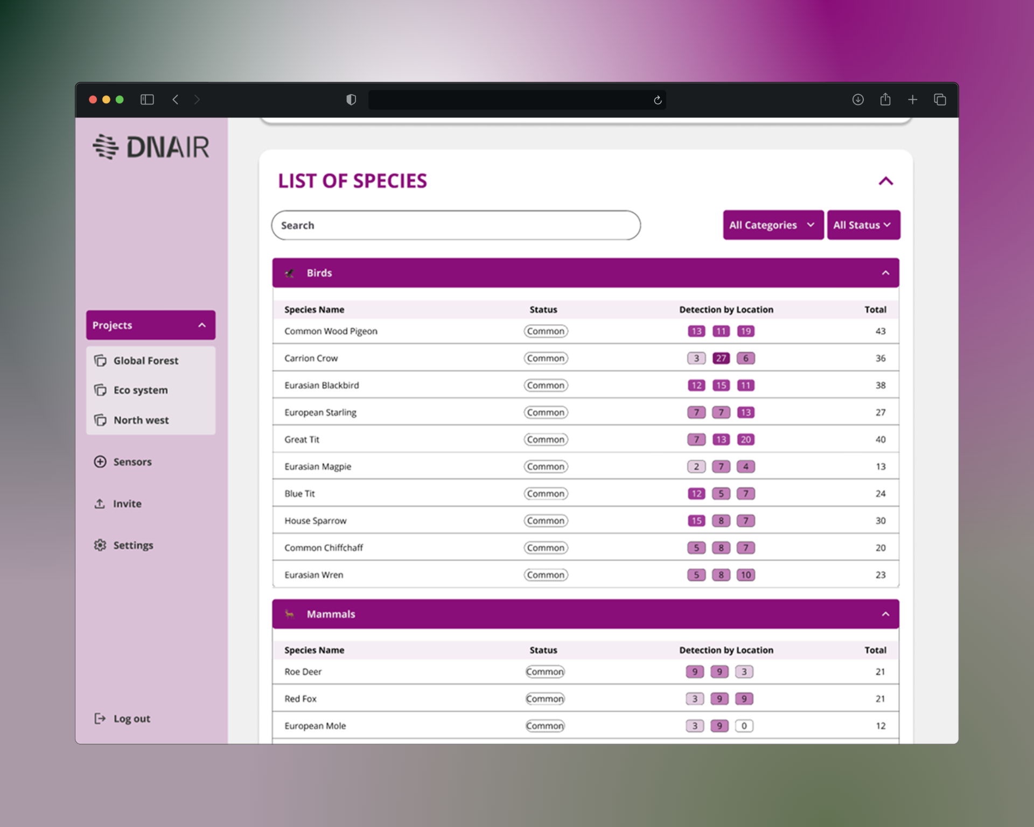Open the Settings gear icon
The height and width of the screenshot is (827, 1034).
click(100, 545)
